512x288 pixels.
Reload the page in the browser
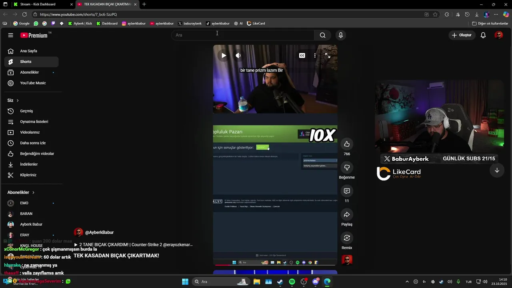pos(24,14)
